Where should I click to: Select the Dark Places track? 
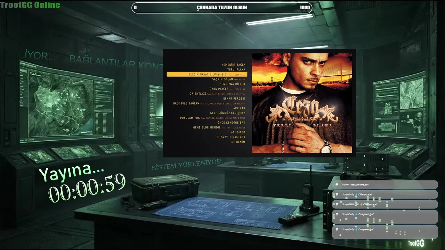[227, 89]
